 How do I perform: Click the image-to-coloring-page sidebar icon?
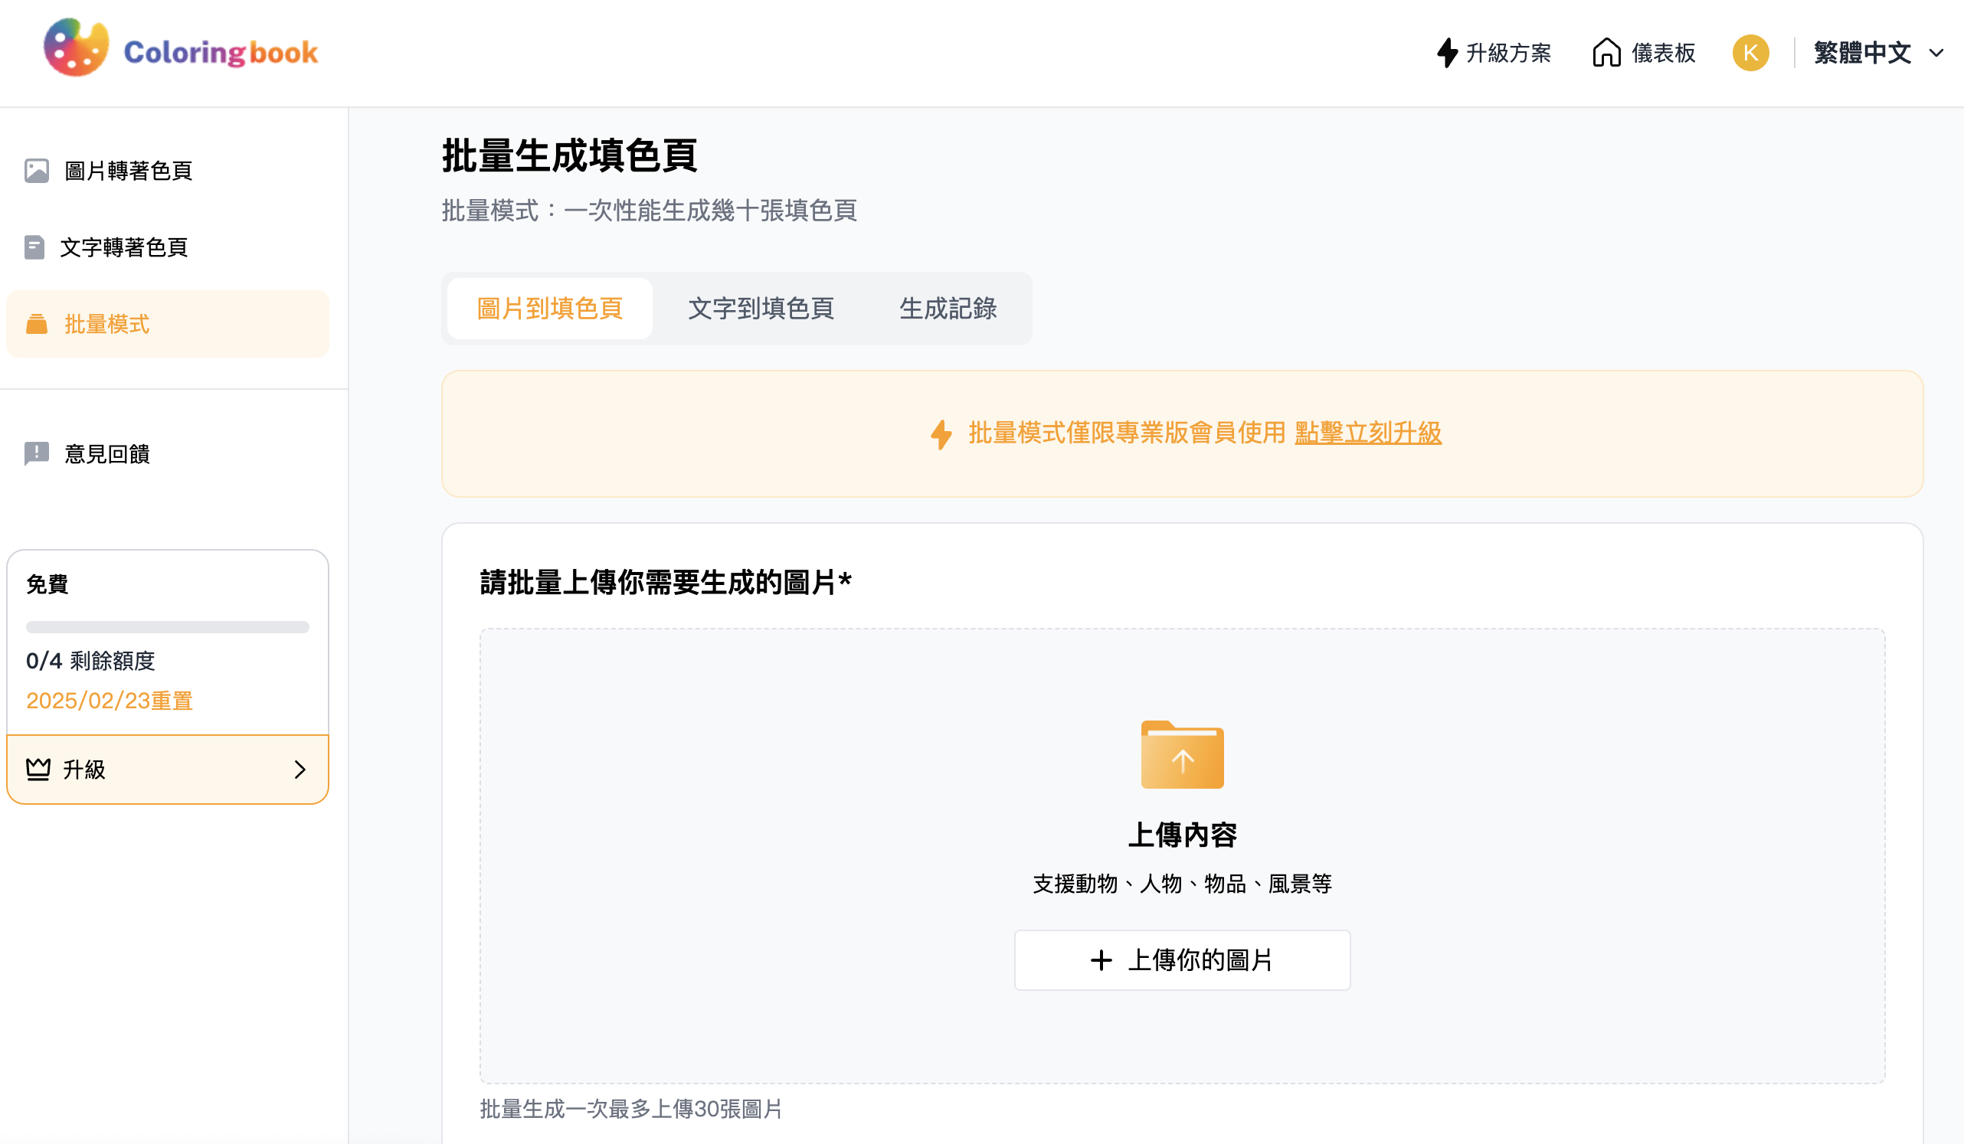(x=37, y=171)
